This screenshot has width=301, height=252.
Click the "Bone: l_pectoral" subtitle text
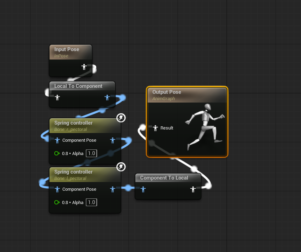(x=70, y=178)
